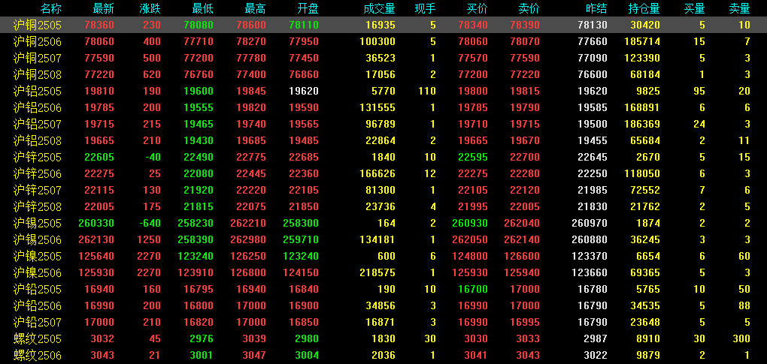Select the 沪锌2506 contract name

[x=37, y=173]
